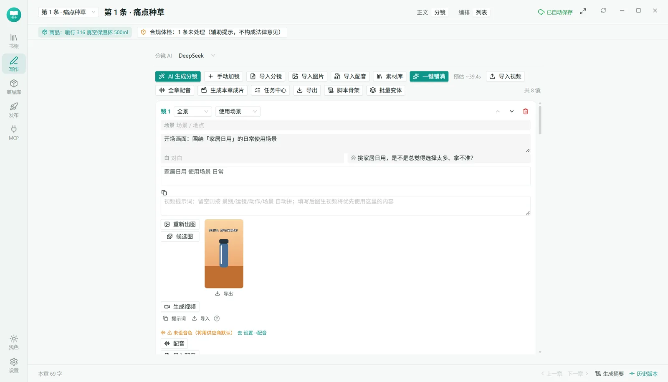668x382 pixels.
Task: Click the refresh icon in title bar
Action: click(x=603, y=10)
